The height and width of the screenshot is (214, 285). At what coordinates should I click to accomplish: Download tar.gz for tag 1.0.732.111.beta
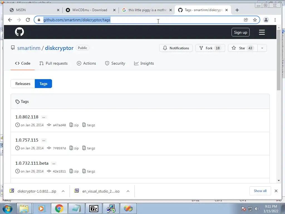89,171
